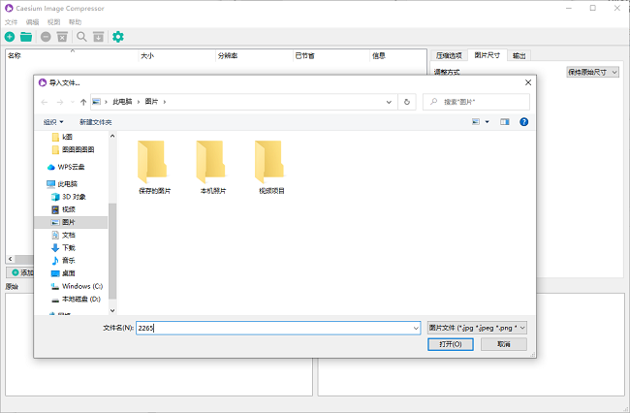Click the magnifier Preview toolbar icon
The width and height of the screenshot is (630, 413).
(x=81, y=37)
